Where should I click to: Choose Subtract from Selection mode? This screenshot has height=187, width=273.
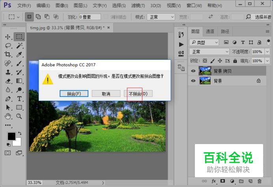[47, 17]
